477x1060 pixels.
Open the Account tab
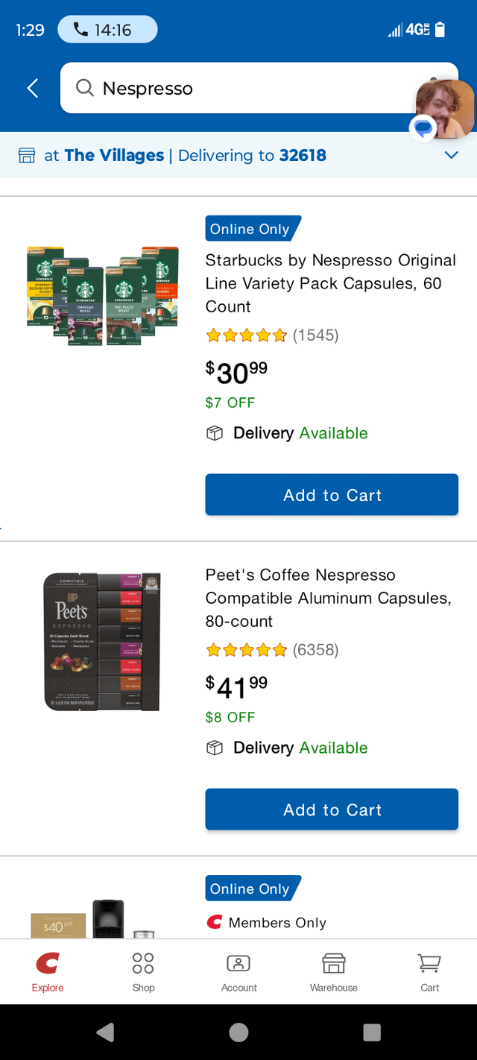[x=238, y=971]
